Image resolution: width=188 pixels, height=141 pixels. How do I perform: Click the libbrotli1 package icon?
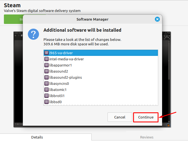tap(47, 96)
